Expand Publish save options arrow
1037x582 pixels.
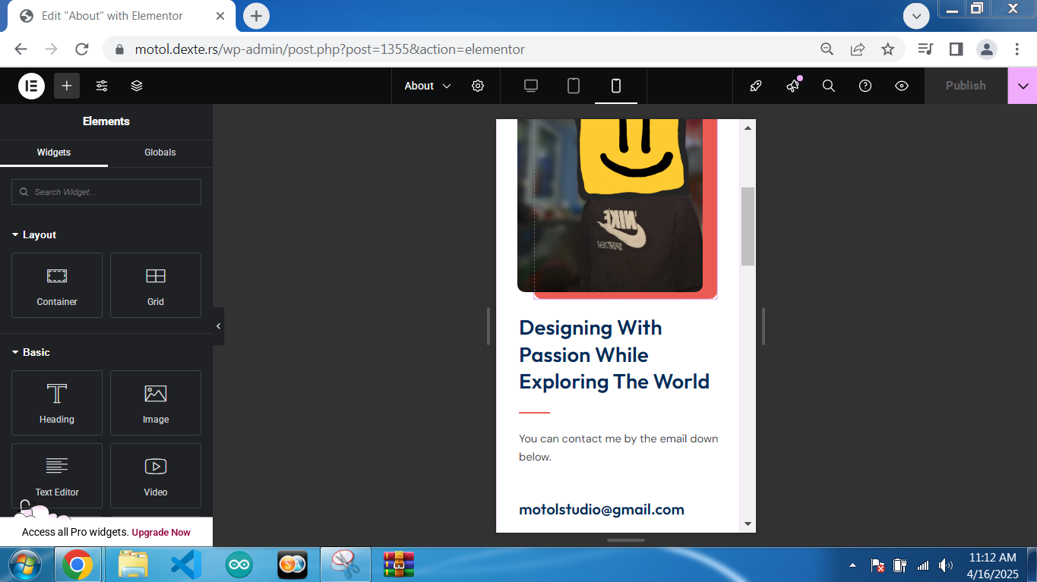click(x=1023, y=86)
